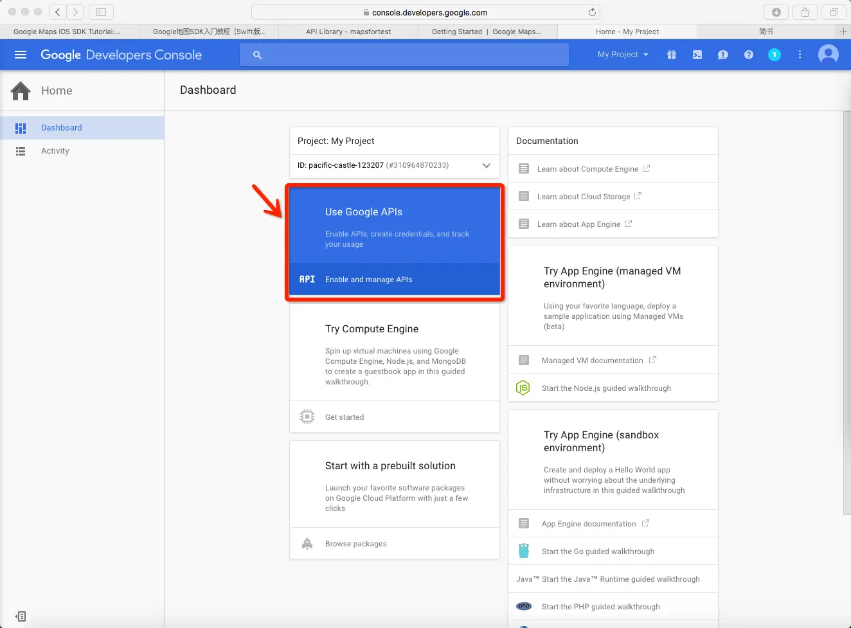851x628 pixels.
Task: Click the API icon in Use Google APIs card
Action: pyautogui.click(x=307, y=279)
